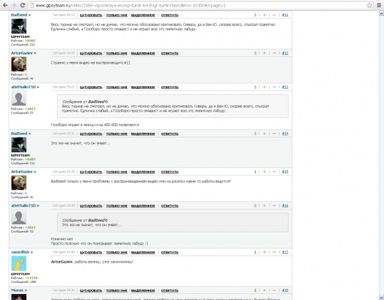The height and width of the screenshot is (300, 384).
Task: Click ArturGaziev bear avatar on post #15
Action: point(19,183)
